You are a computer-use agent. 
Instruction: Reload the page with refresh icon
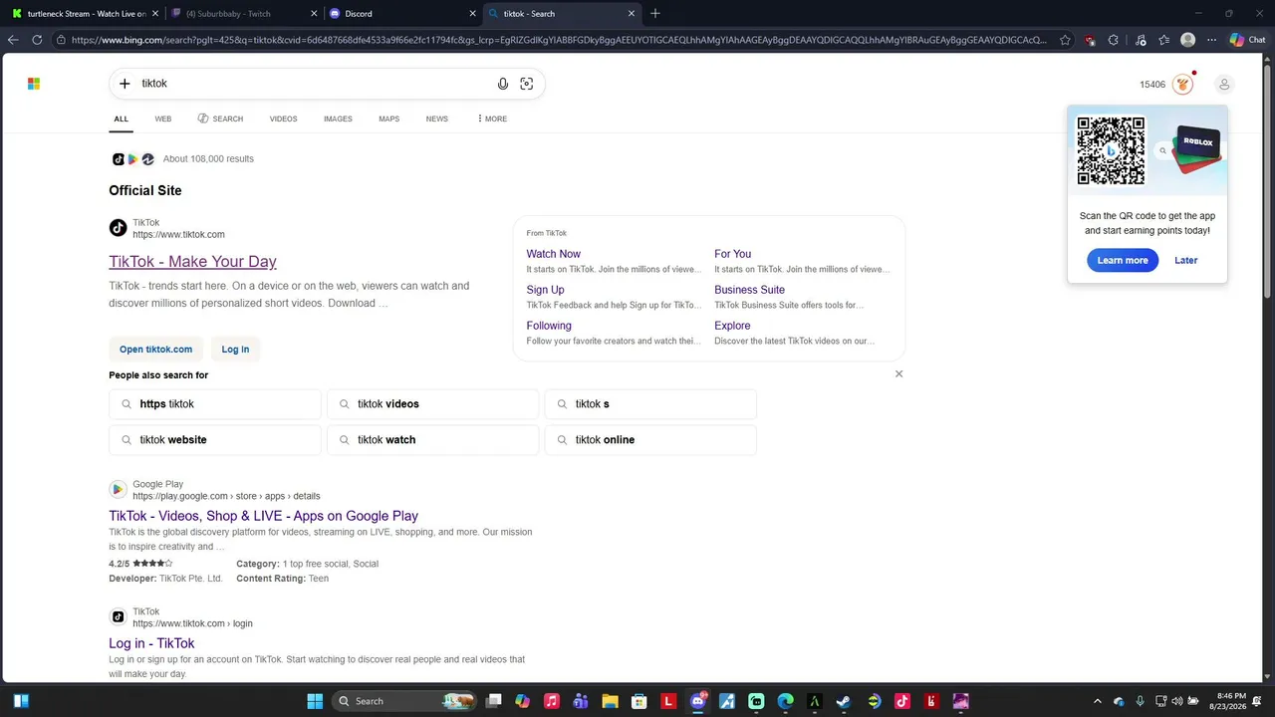click(37, 40)
